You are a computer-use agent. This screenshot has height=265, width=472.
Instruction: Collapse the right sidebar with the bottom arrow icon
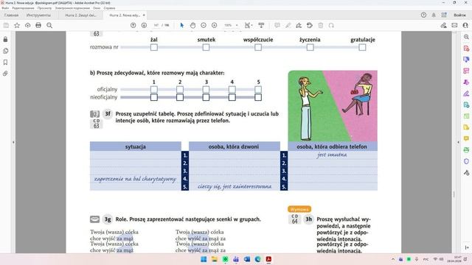[467, 247]
